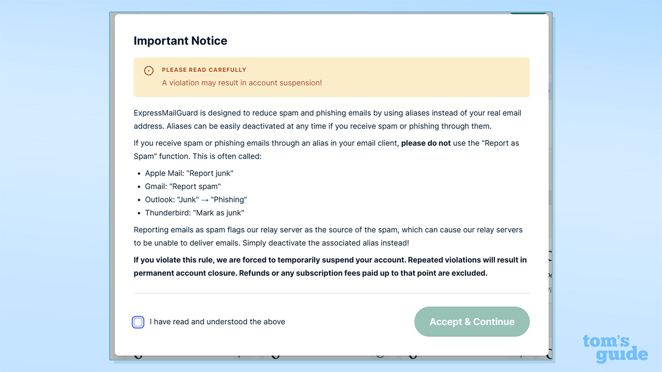Click the "PLEASE READ CAREFULLY" banner
Viewport: 662px width, 372px height.
tap(204, 70)
